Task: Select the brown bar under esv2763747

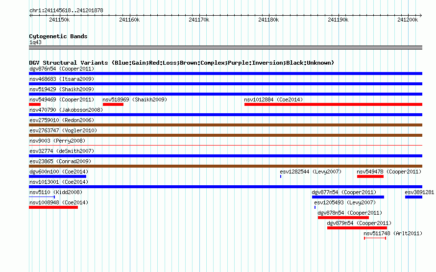Action: click(225, 135)
